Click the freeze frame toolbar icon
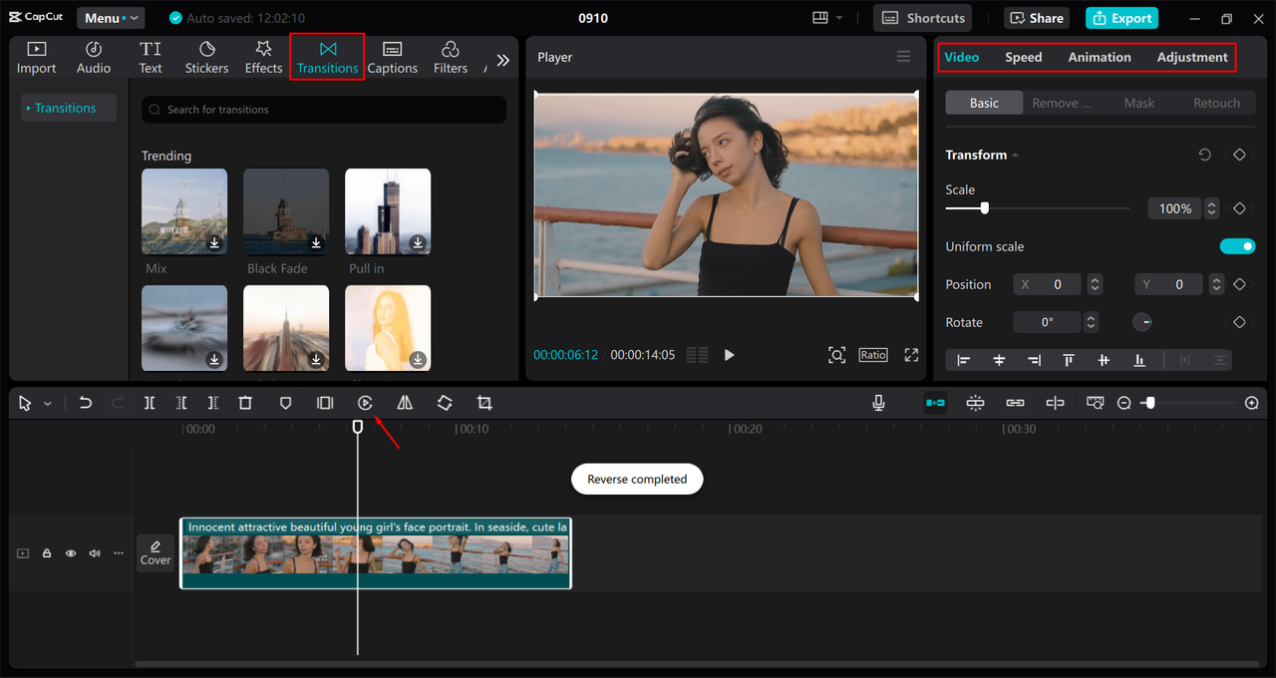The width and height of the screenshot is (1276, 678). point(325,403)
